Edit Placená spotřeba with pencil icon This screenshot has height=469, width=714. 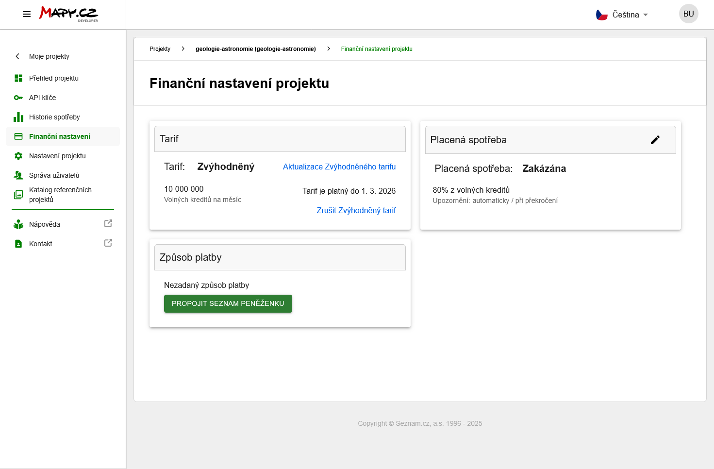click(x=655, y=140)
